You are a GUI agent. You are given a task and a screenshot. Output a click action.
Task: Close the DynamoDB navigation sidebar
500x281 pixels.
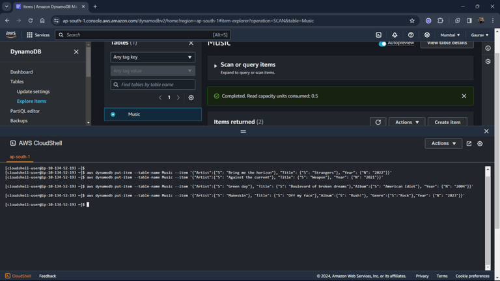pos(76,51)
